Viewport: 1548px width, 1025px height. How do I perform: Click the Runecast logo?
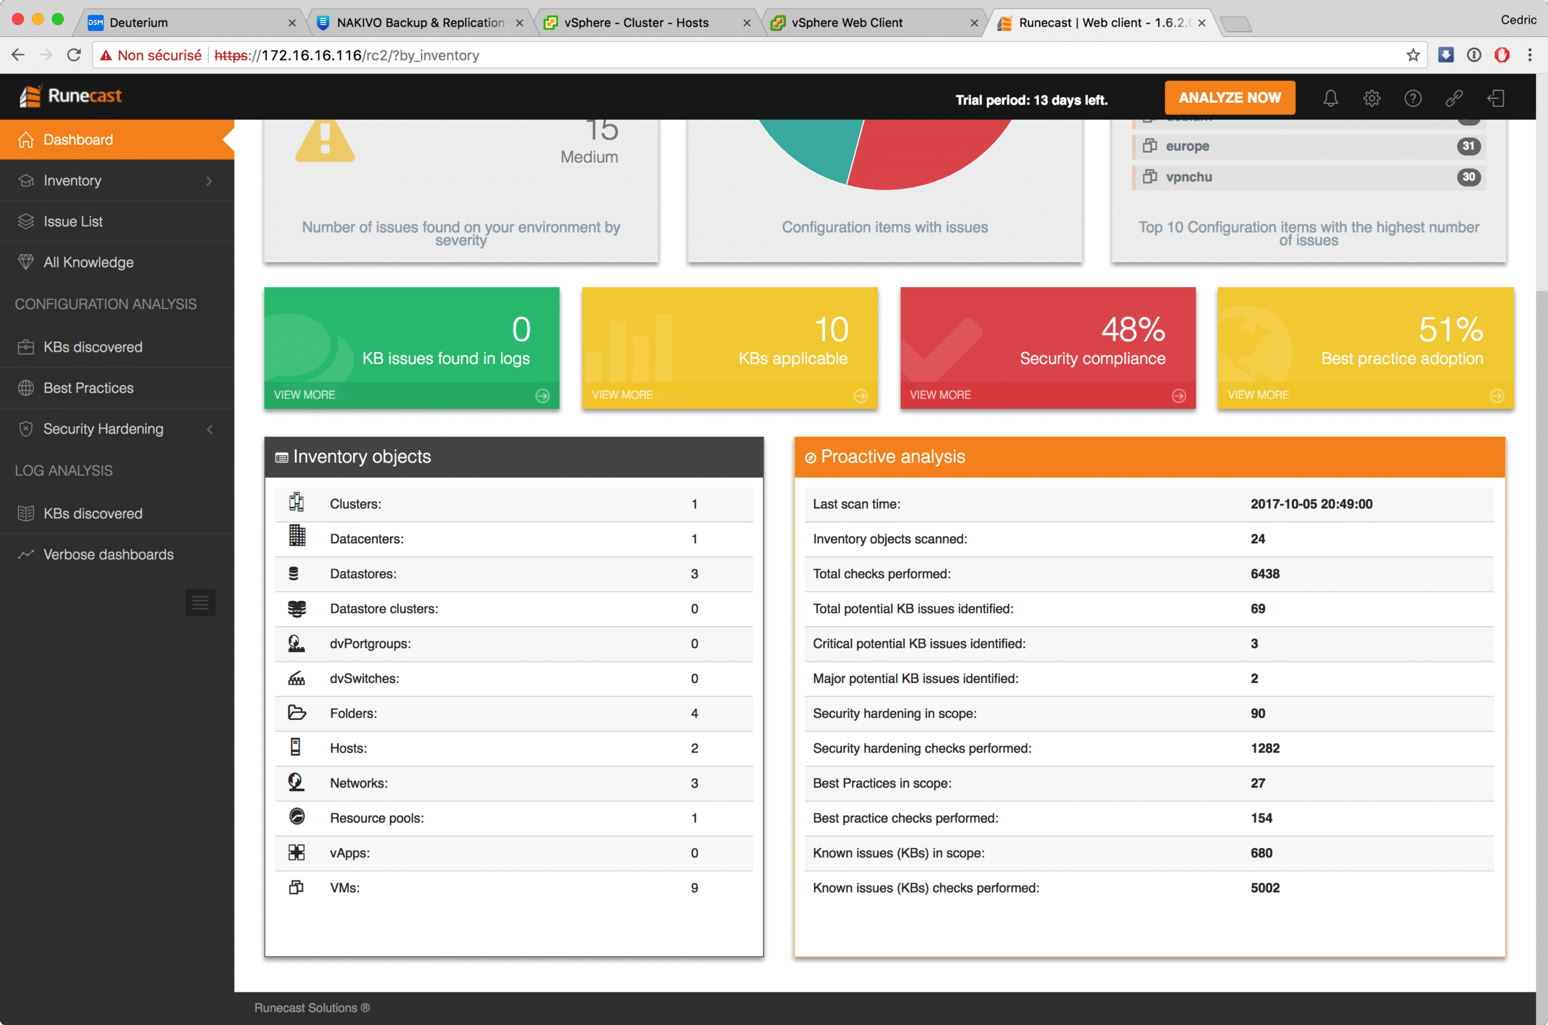tap(71, 96)
